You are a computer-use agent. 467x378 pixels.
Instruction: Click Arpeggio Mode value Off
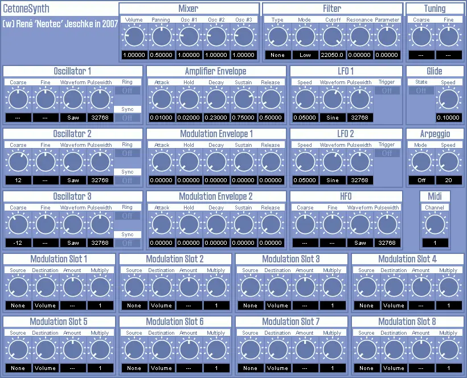pos(421,180)
